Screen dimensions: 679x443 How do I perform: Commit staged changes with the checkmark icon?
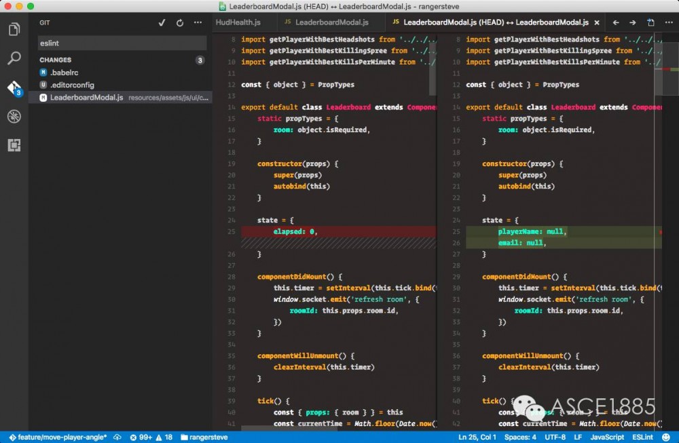point(162,22)
